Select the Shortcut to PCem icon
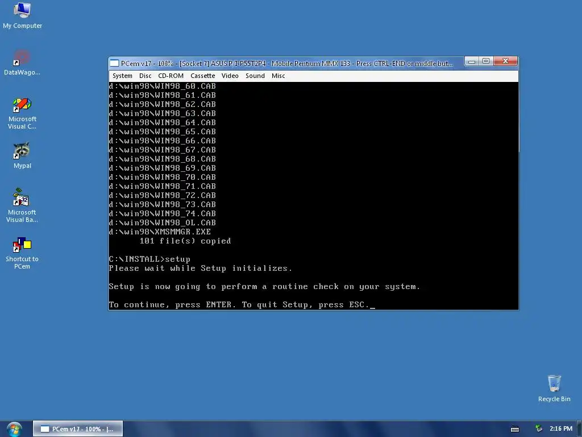 [x=22, y=253]
